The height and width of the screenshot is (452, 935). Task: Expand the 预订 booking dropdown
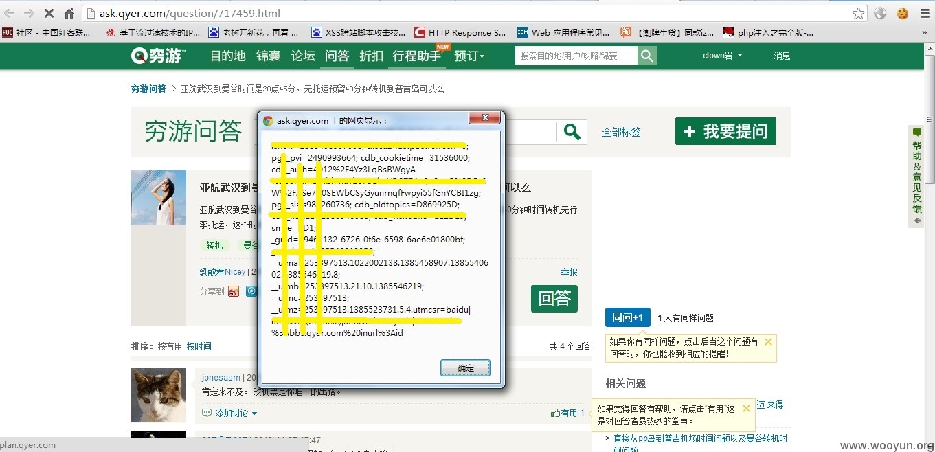[469, 56]
